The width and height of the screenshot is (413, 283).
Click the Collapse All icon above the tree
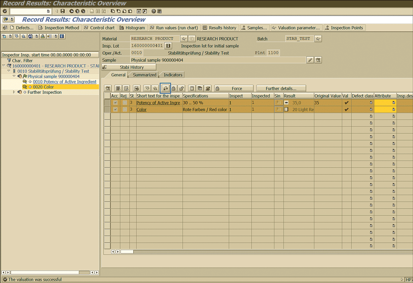(x=23, y=36)
